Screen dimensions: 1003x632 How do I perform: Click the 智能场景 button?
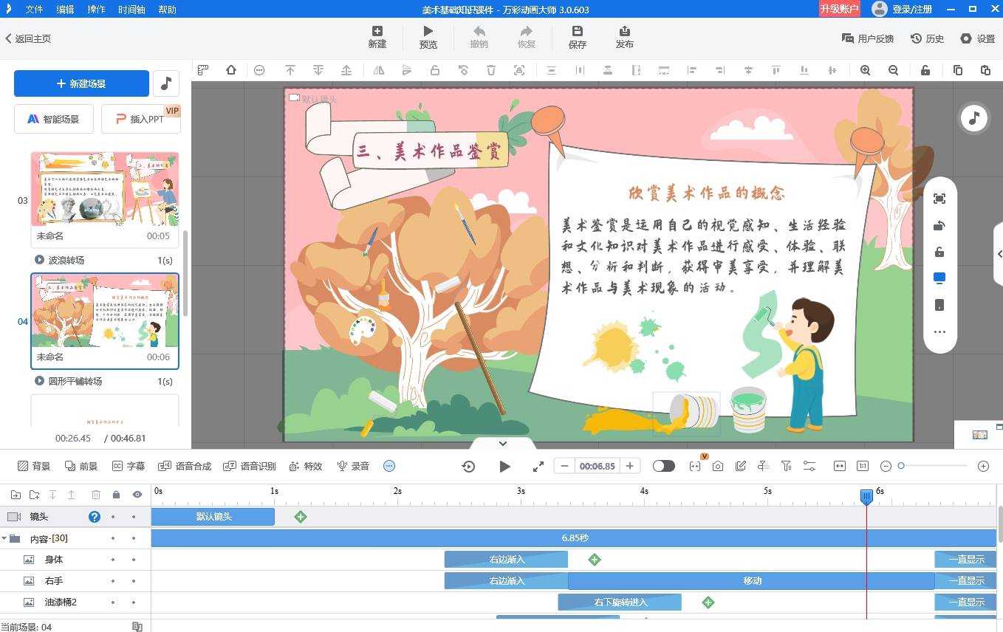click(x=52, y=119)
